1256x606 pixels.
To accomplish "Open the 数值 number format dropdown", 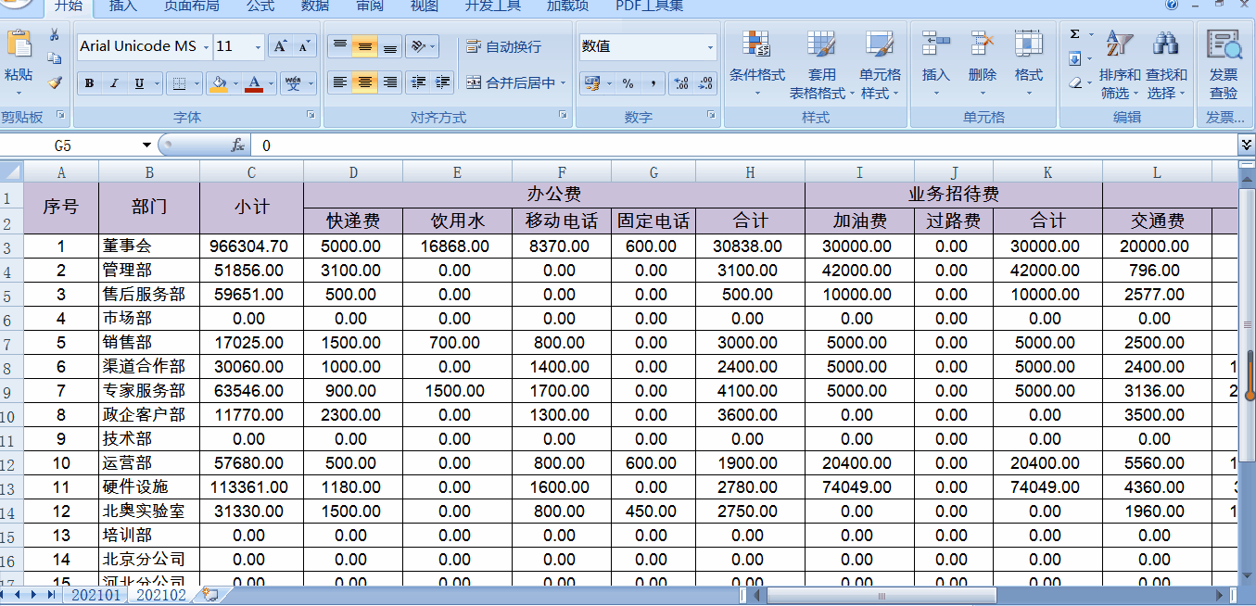I will (x=711, y=45).
